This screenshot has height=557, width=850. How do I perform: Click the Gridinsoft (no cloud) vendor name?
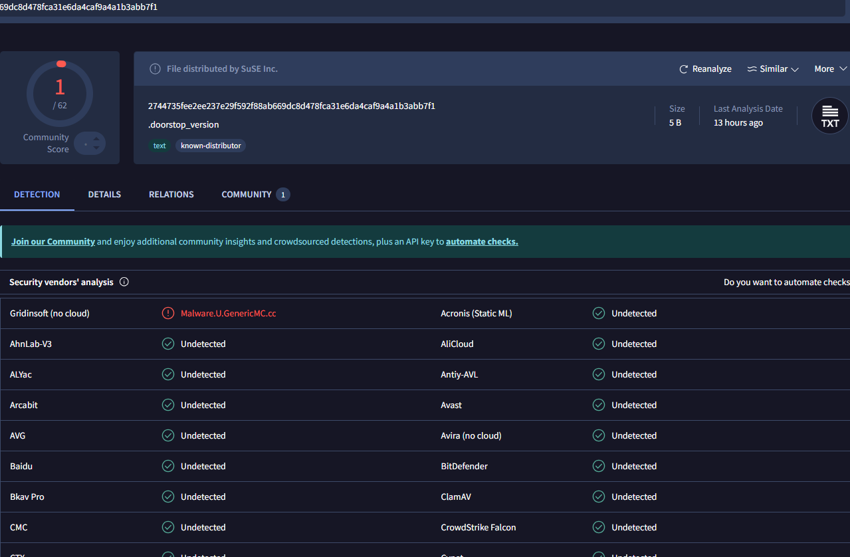pyautogui.click(x=50, y=313)
